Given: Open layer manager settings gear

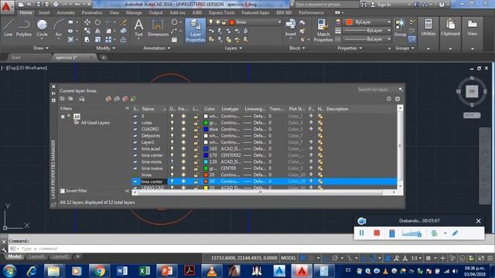Looking at the screenshot, I should click(398, 99).
